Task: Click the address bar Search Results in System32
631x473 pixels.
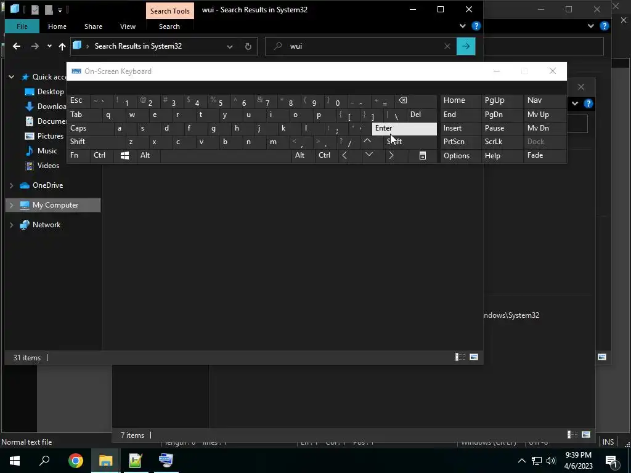Action: 138,46
